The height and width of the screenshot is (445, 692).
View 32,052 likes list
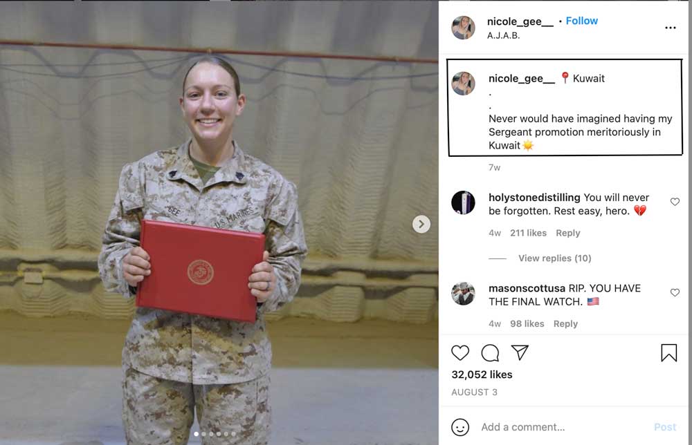click(x=482, y=375)
